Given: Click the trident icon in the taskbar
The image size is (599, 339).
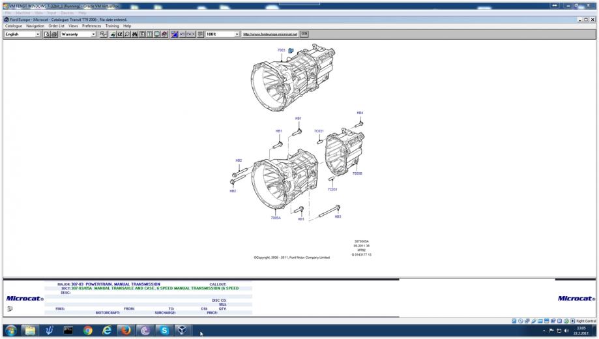Looking at the screenshot, I should tap(49, 331).
